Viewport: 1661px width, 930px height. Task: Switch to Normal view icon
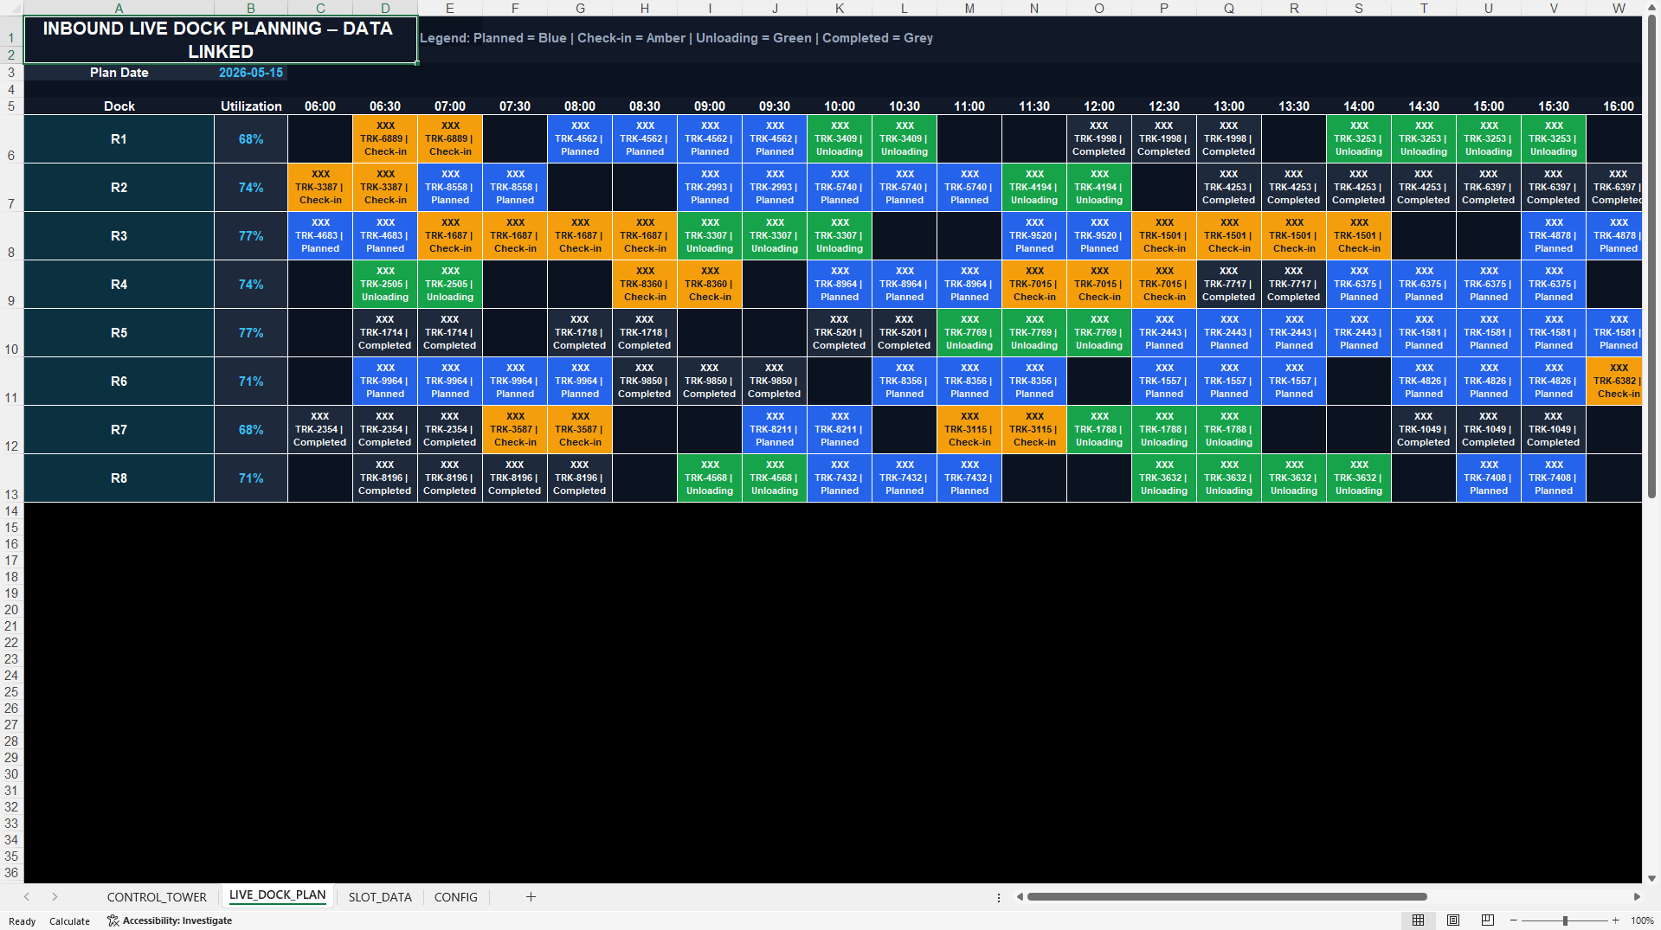1418,920
